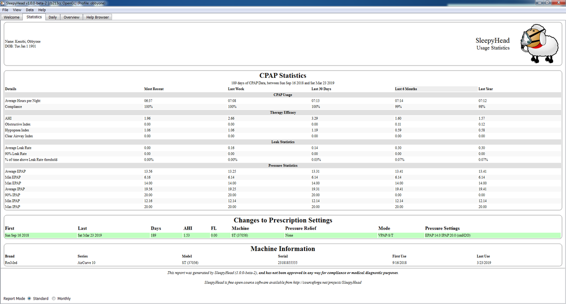Click the 'Last 6 Months' column header
The height and width of the screenshot is (304, 566).
pyautogui.click(x=406, y=89)
